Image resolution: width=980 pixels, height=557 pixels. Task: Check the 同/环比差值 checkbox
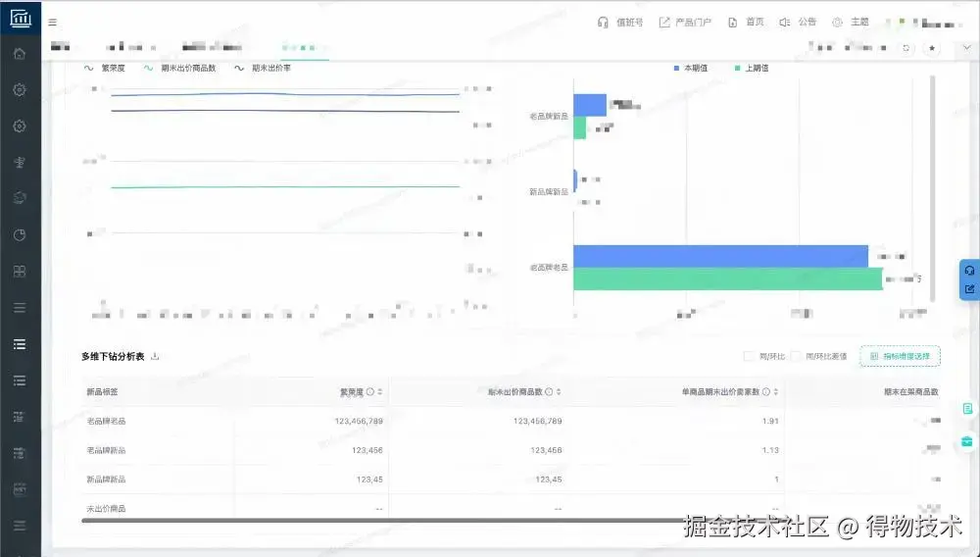tap(796, 356)
